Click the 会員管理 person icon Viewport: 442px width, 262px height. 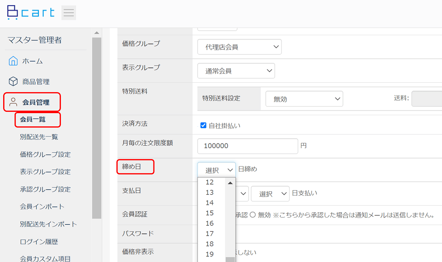click(13, 102)
